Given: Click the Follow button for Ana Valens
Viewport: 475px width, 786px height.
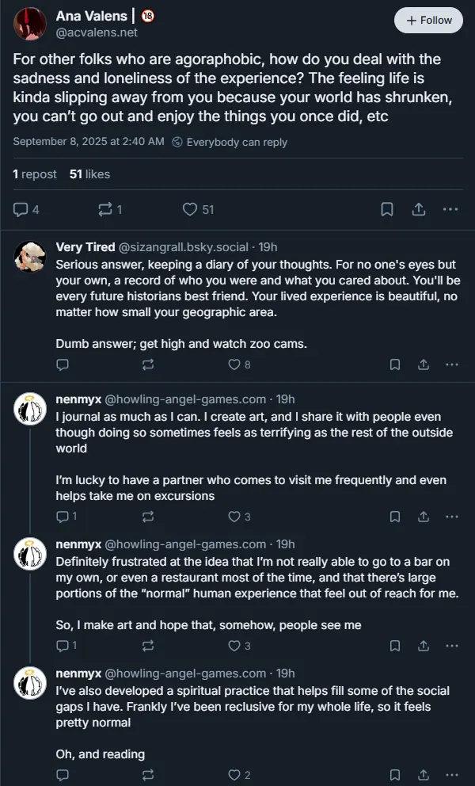Looking at the screenshot, I should (x=428, y=21).
